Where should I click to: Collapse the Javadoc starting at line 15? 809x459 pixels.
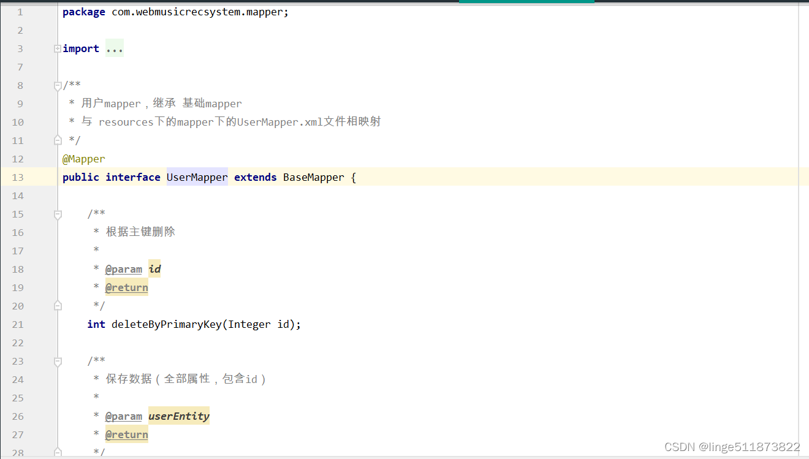(58, 214)
